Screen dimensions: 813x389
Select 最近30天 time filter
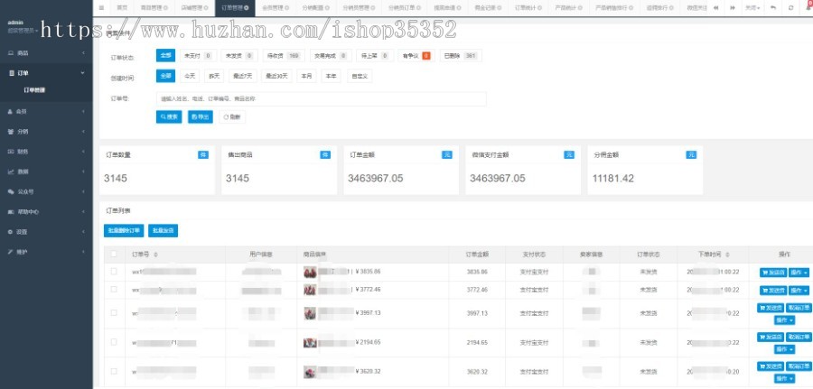[277, 76]
